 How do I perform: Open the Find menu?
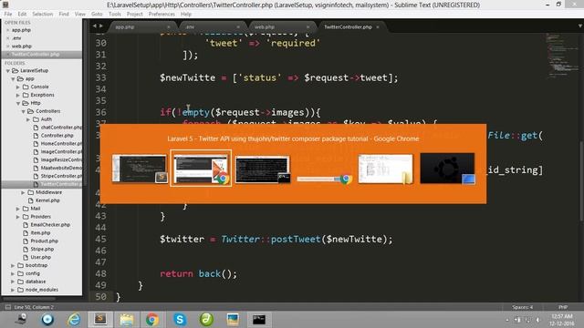[64, 15]
